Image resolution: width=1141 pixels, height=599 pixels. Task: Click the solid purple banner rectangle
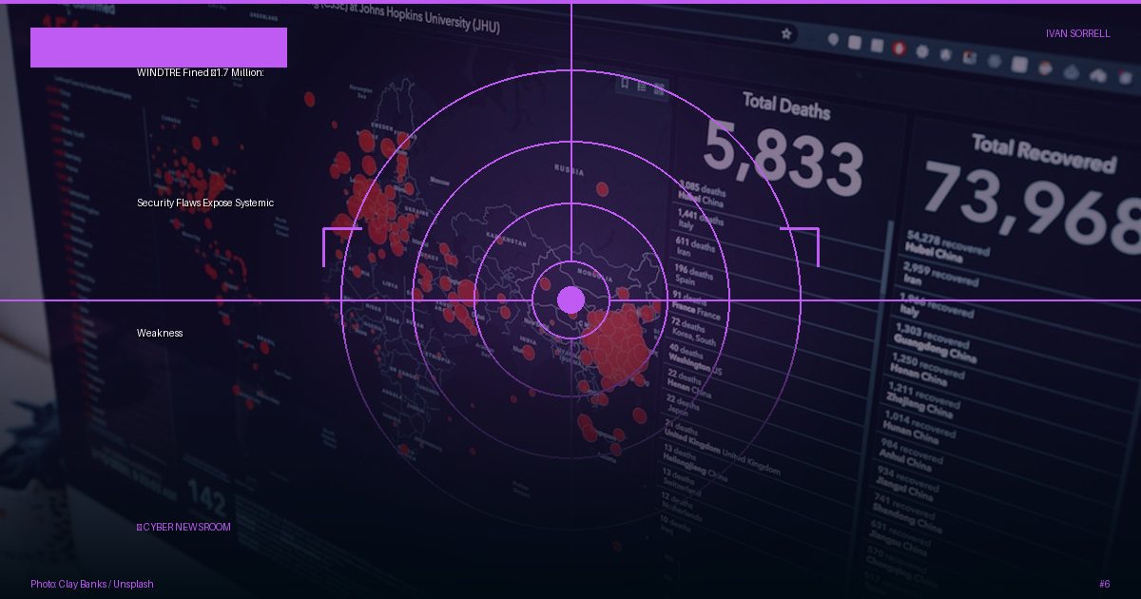click(x=159, y=48)
